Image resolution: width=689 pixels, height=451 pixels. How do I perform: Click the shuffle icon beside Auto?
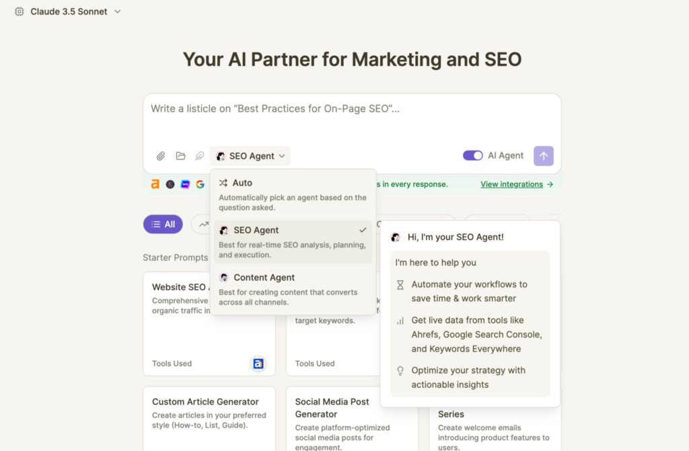click(223, 183)
